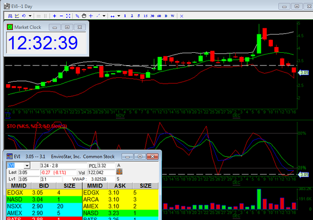The height and width of the screenshot is (220, 313).
Task: Select the NASD 3.23 ask row
Action: (121, 213)
